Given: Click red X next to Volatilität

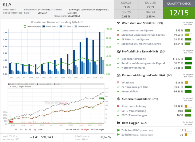Looking at the screenshot, I should [x=118, y=83].
